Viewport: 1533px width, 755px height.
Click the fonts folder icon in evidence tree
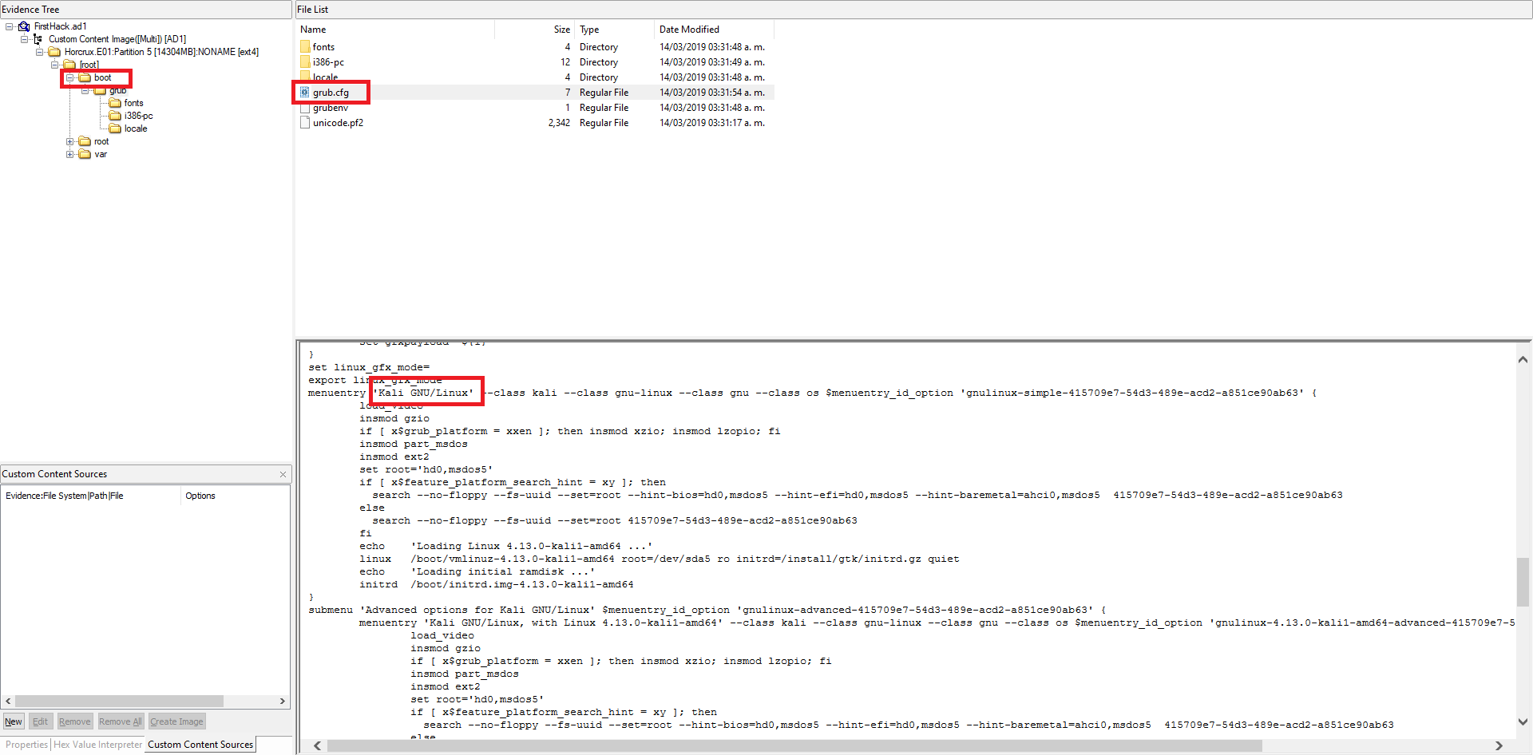(115, 103)
